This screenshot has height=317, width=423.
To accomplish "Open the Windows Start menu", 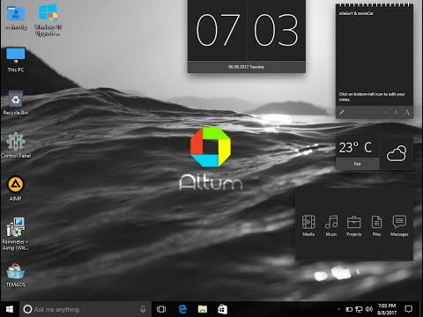I will [x=10, y=309].
